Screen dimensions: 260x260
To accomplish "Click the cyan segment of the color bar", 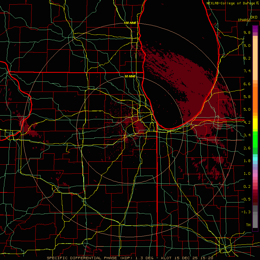I will pyautogui.click(x=255, y=159).
